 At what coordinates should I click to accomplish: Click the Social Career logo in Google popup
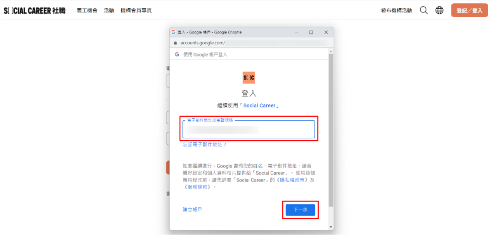click(249, 78)
